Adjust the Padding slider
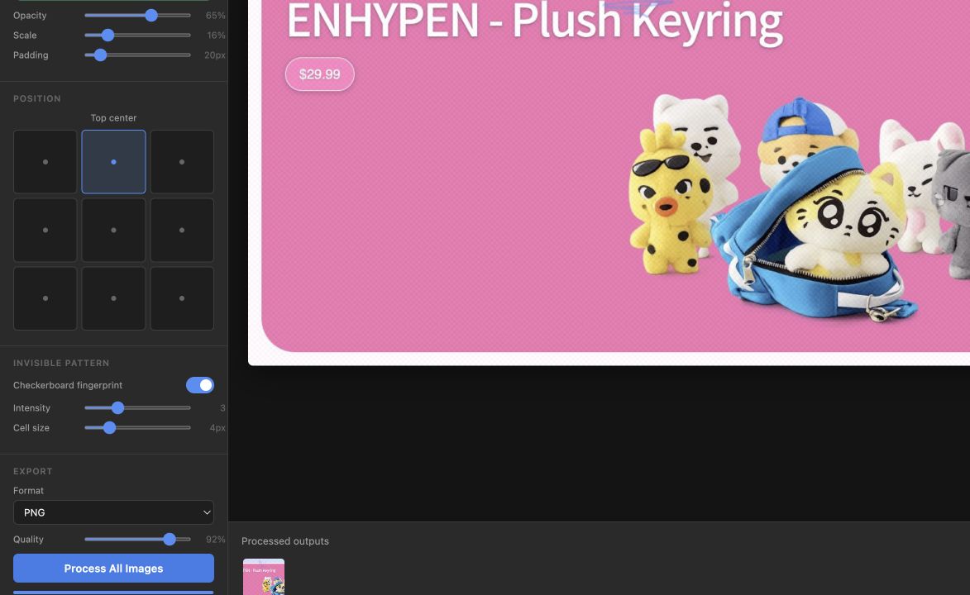The height and width of the screenshot is (595, 970). tap(137, 55)
